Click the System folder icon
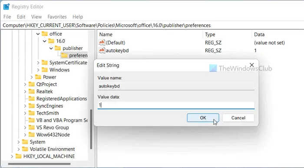 [25, 142]
